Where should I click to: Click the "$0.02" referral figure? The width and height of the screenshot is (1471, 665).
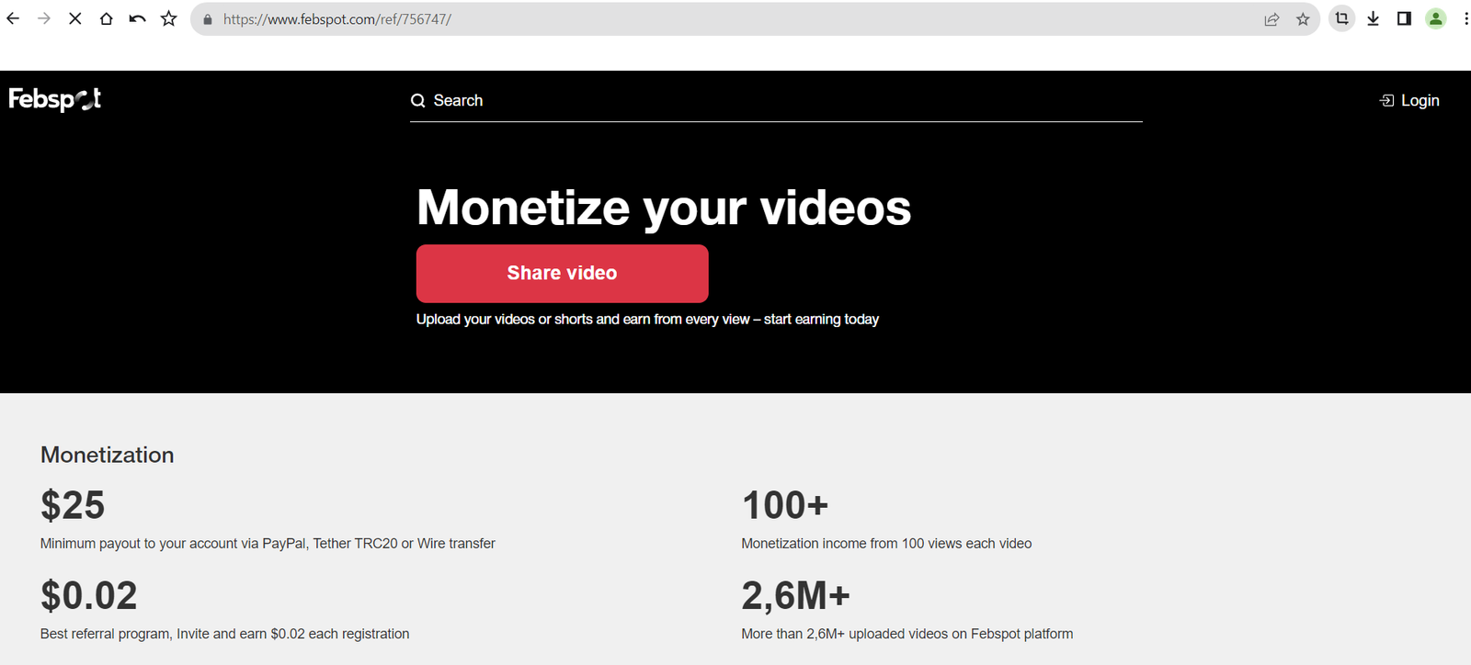[89, 596]
